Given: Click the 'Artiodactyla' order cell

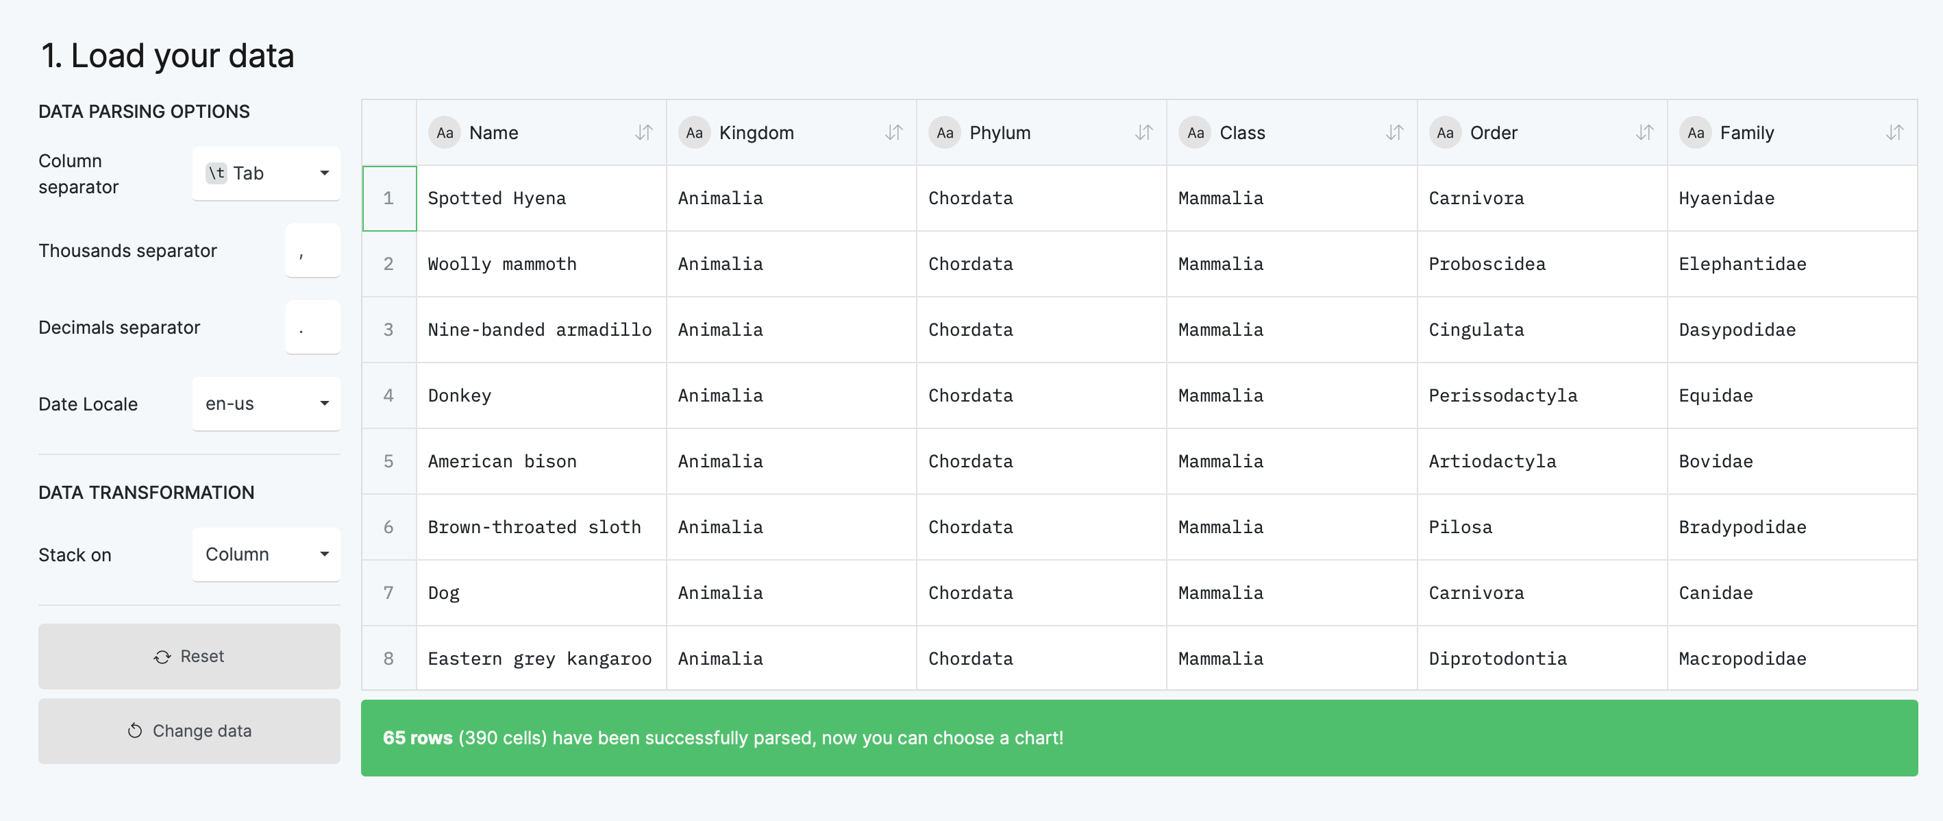Looking at the screenshot, I should click(1542, 461).
